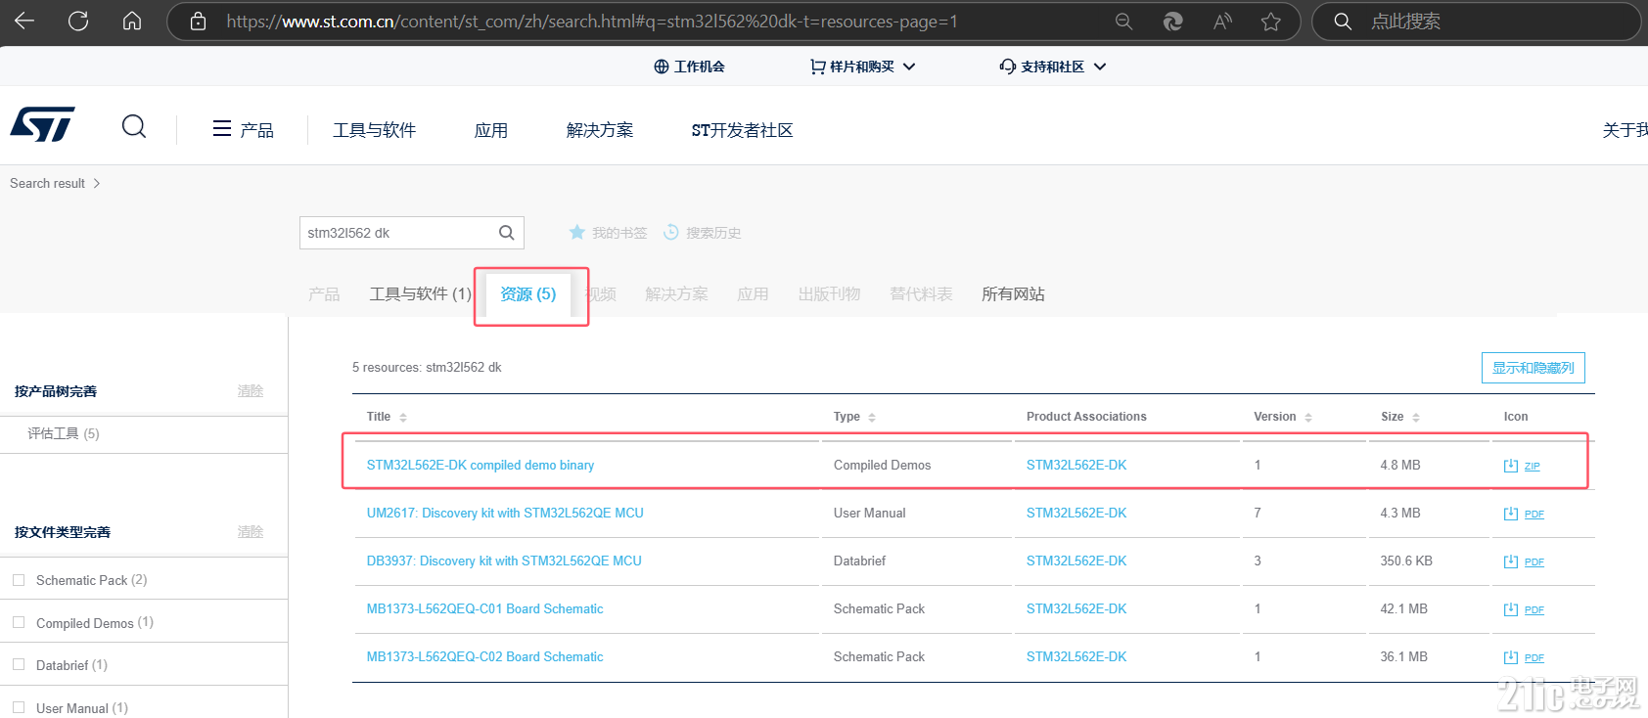This screenshot has width=1648, height=718.
Task: Download the PDF icon for UM2617 row
Action: point(1523,514)
